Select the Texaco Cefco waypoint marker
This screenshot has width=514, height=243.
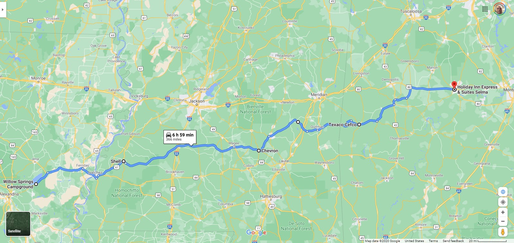point(359,125)
